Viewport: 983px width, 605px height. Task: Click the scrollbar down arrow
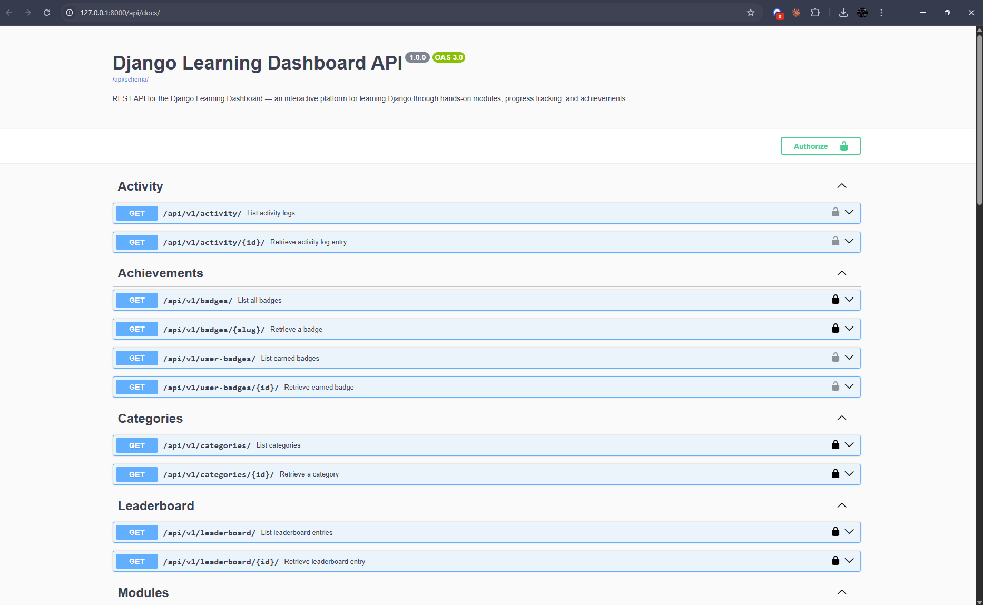979,601
